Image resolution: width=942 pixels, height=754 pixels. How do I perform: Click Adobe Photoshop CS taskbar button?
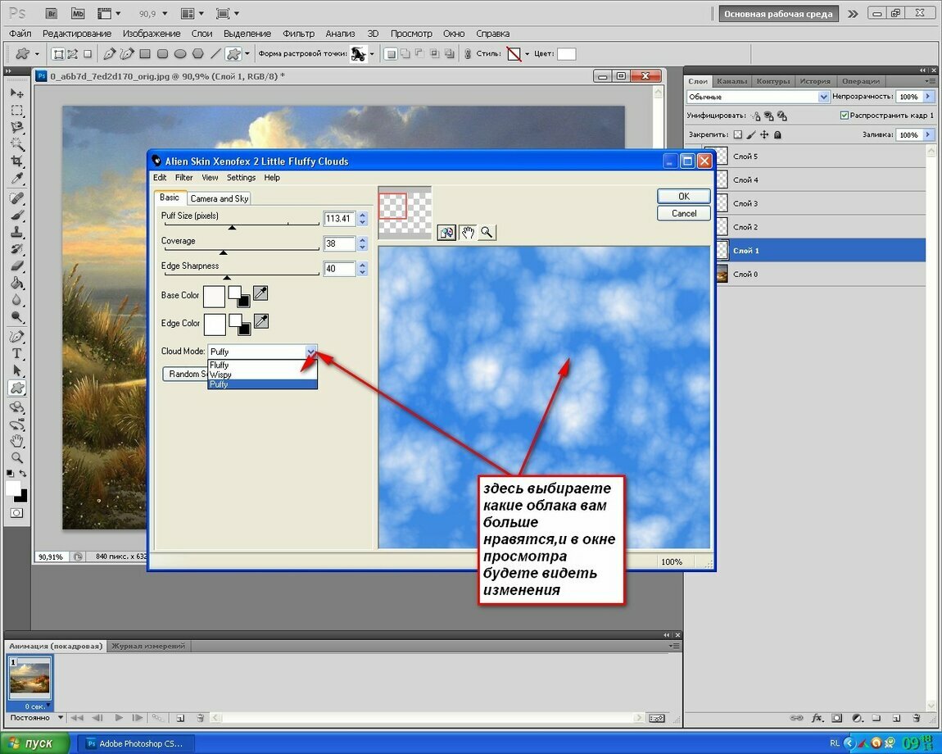tap(137, 743)
